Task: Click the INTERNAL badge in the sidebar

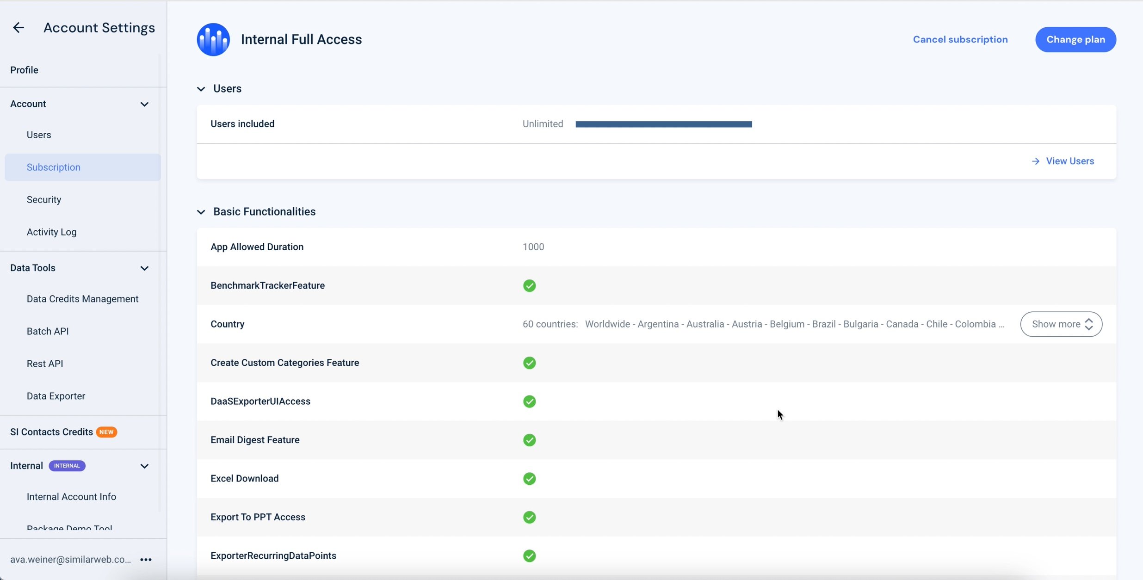Action: 67,466
